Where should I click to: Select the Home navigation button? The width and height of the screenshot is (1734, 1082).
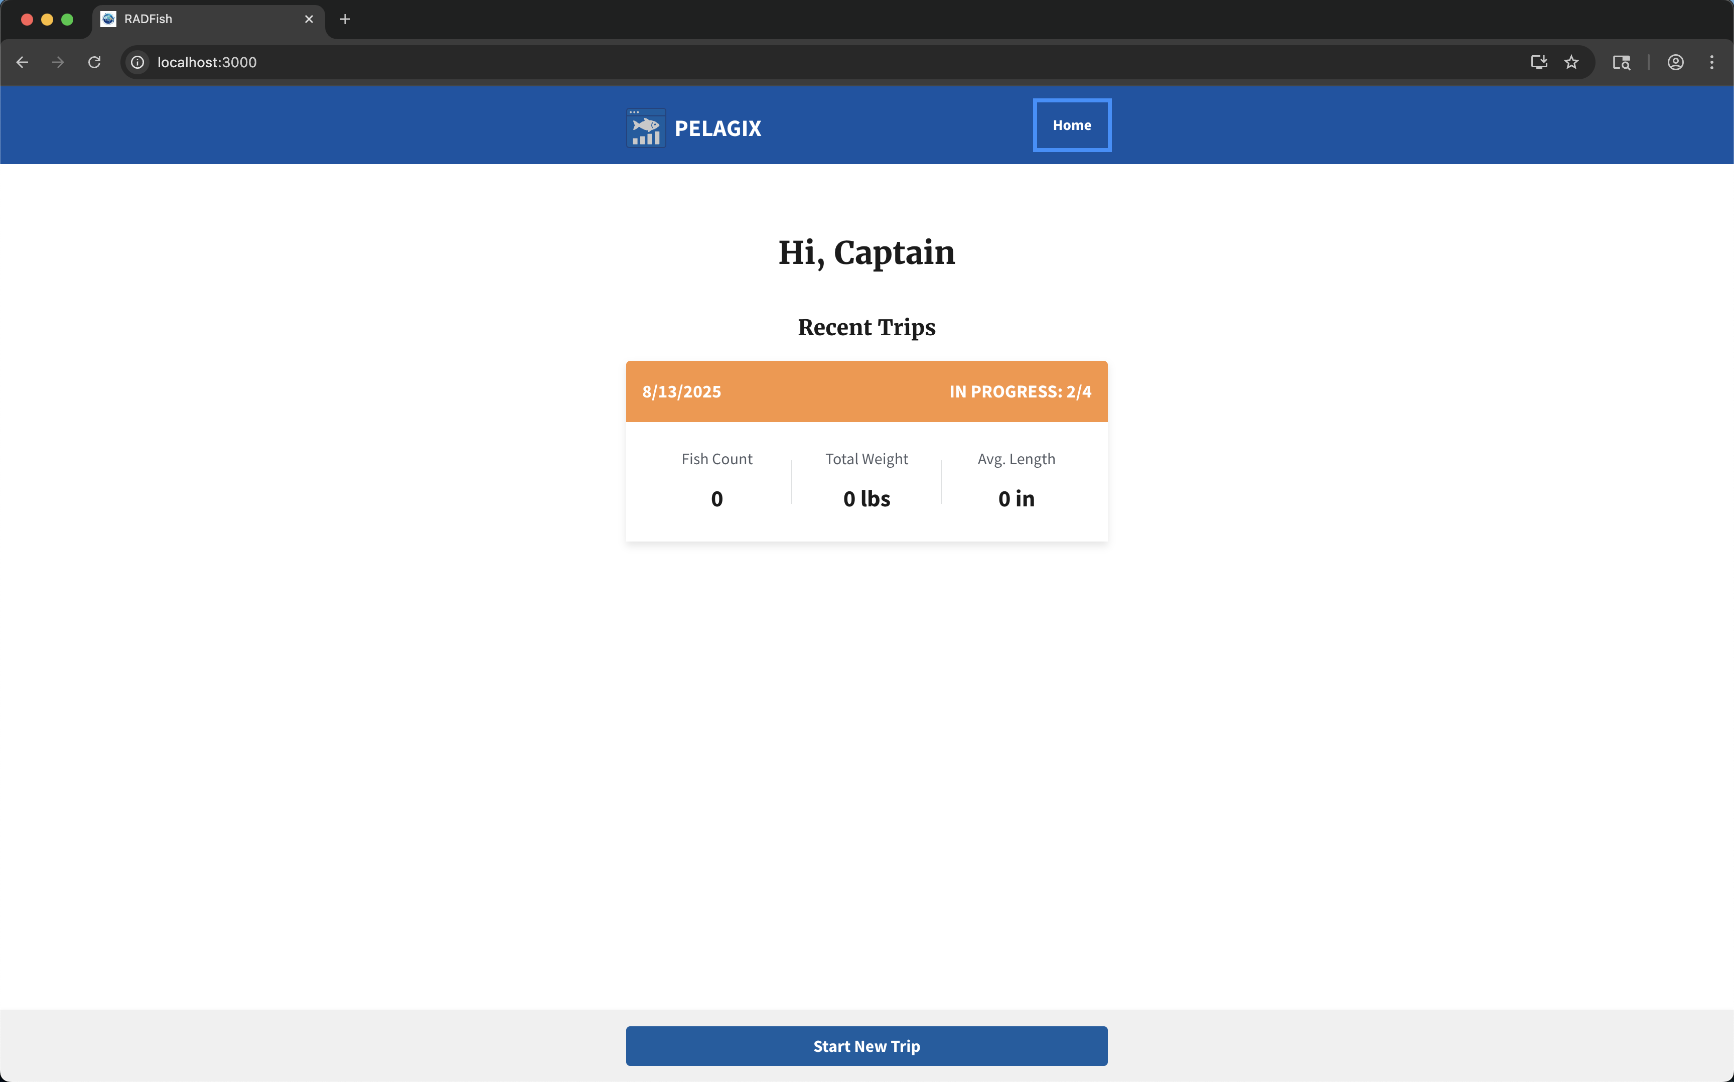(x=1071, y=125)
